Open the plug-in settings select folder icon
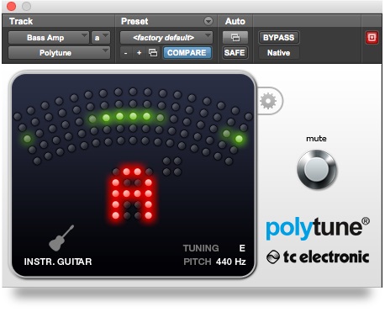Screen dimensions: 385x312 click(153, 53)
